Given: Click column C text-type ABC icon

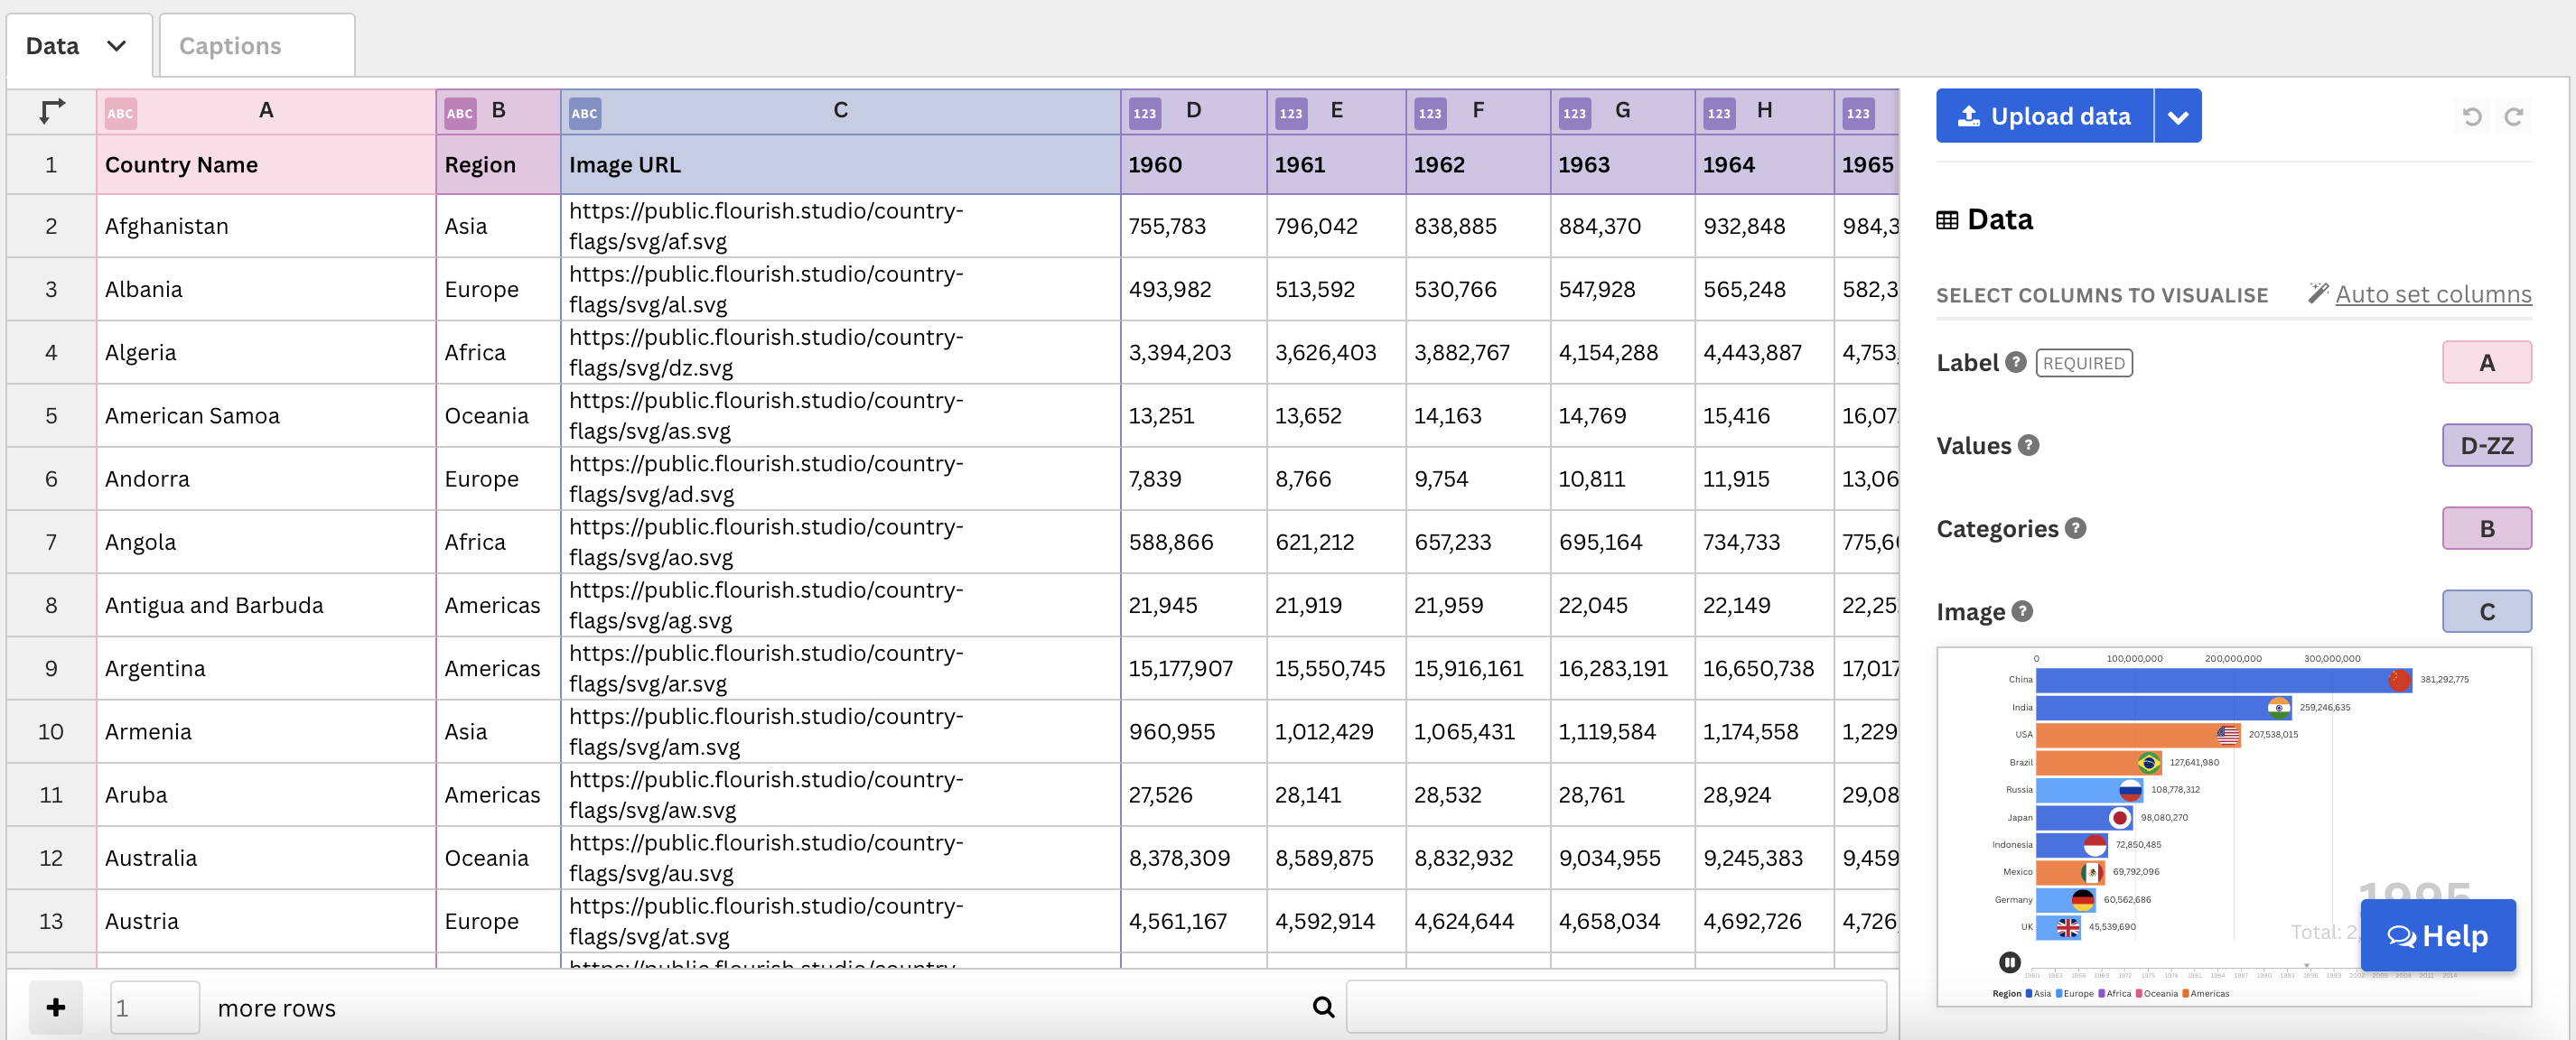Looking at the screenshot, I should 585,114.
